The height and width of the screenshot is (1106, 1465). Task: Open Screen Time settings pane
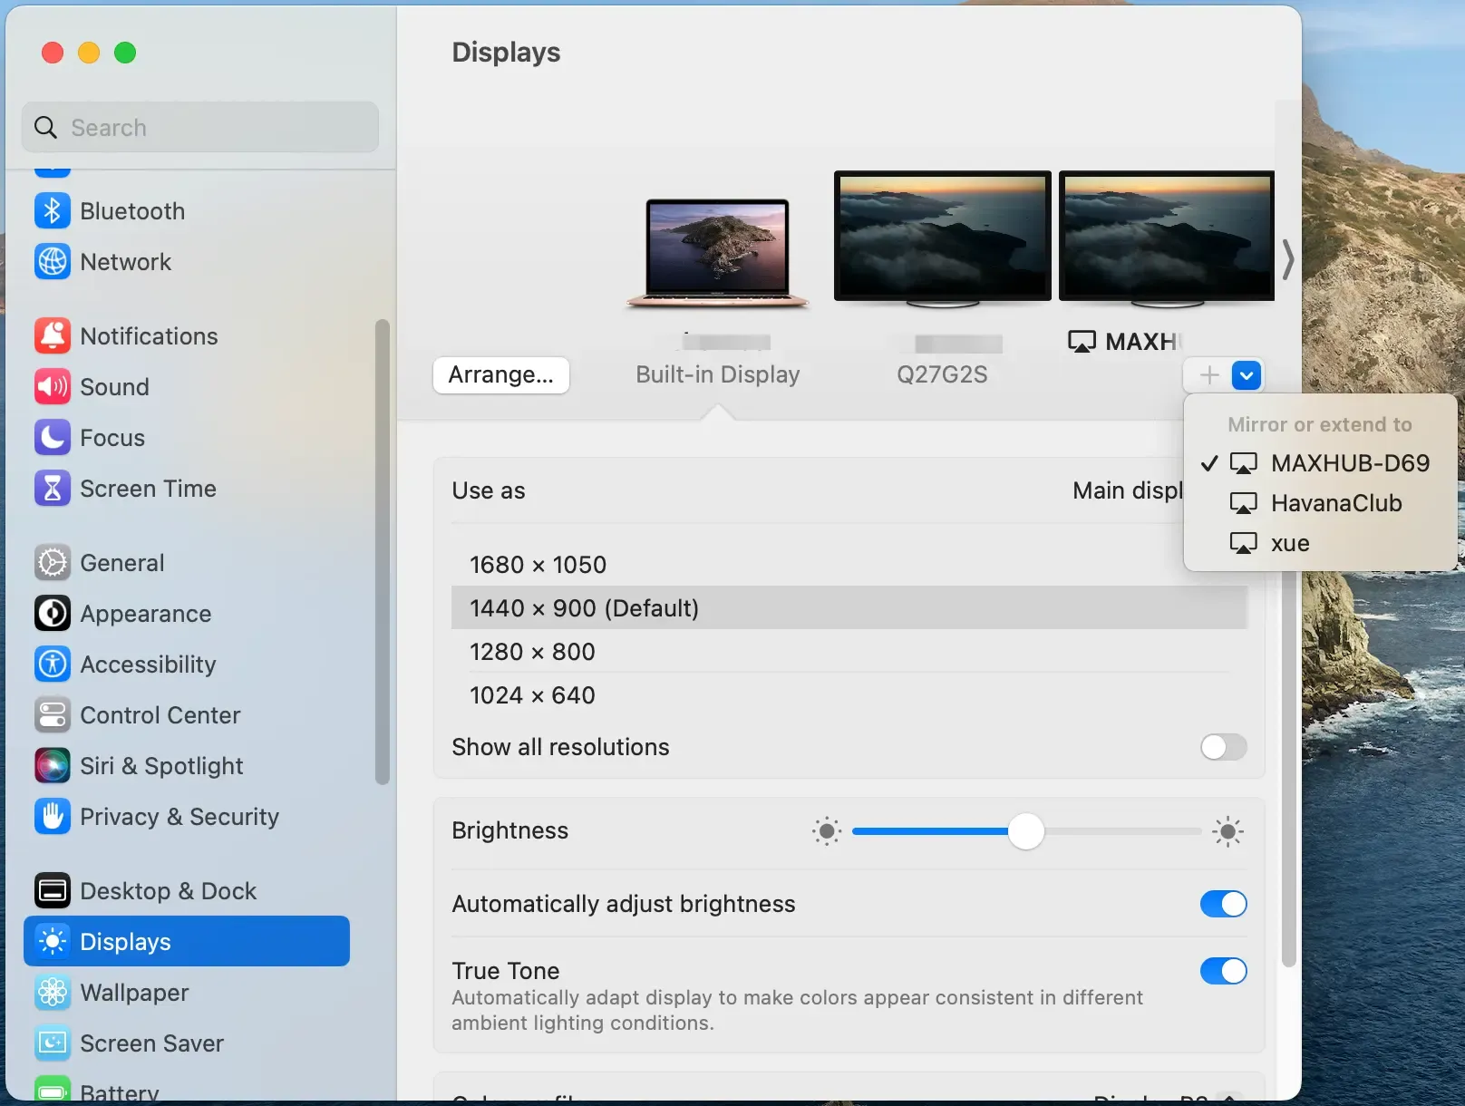187,489
